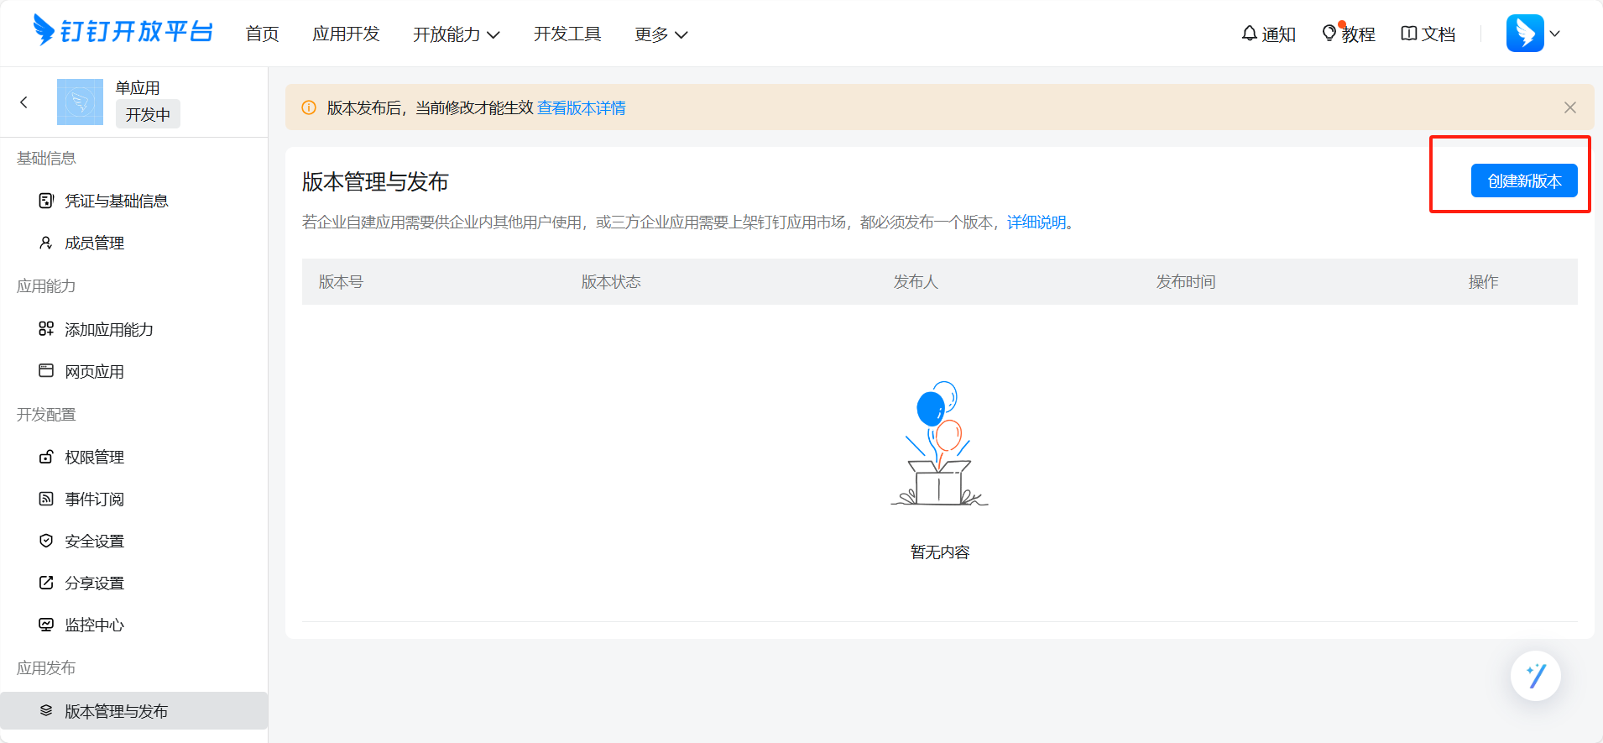This screenshot has width=1603, height=743.
Task: Click the floating magic wand assistant icon
Action: pos(1535,676)
